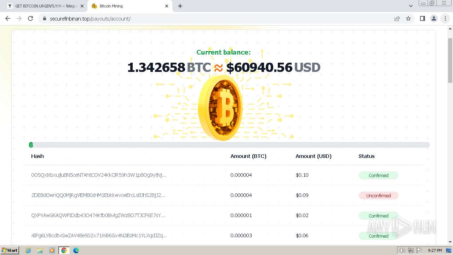The height and width of the screenshot is (255, 453).
Task: Click the Current balance label
Action: click(x=224, y=52)
